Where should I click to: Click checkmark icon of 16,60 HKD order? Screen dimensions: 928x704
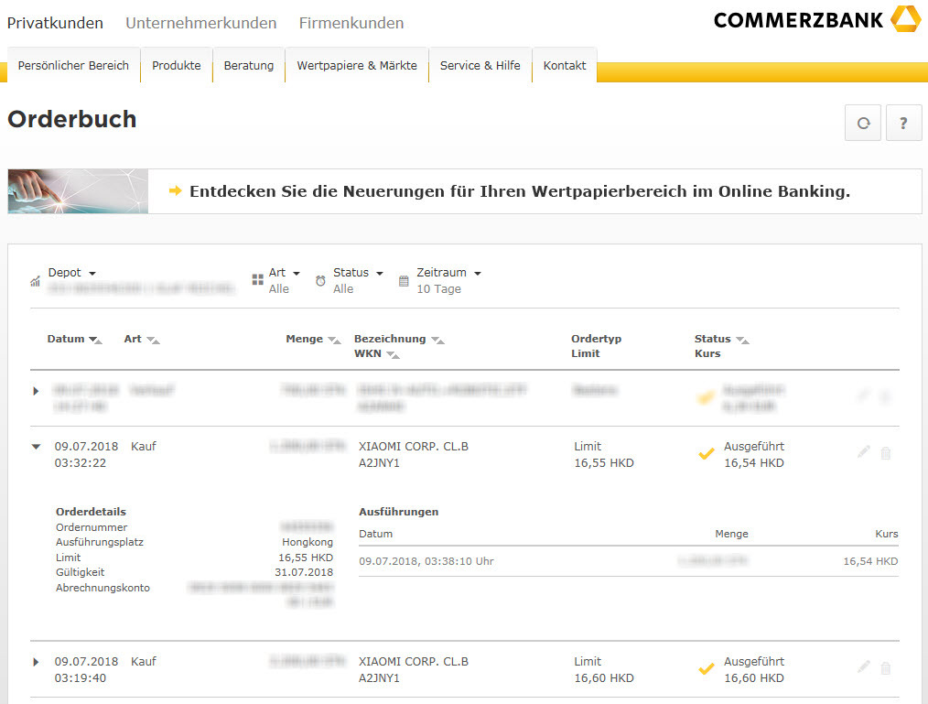pos(706,668)
